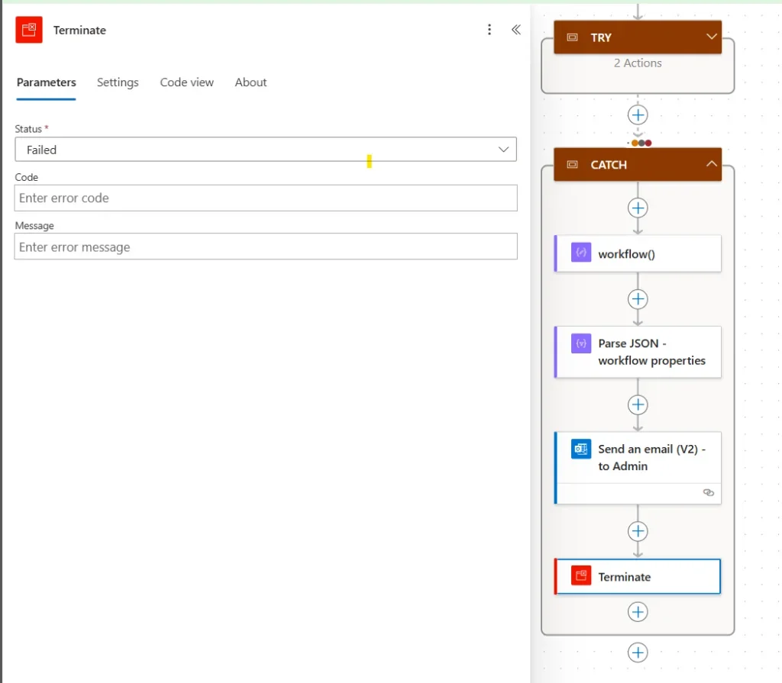Add an action below Parse JSON step
The height and width of the screenshot is (683, 782).
click(638, 404)
